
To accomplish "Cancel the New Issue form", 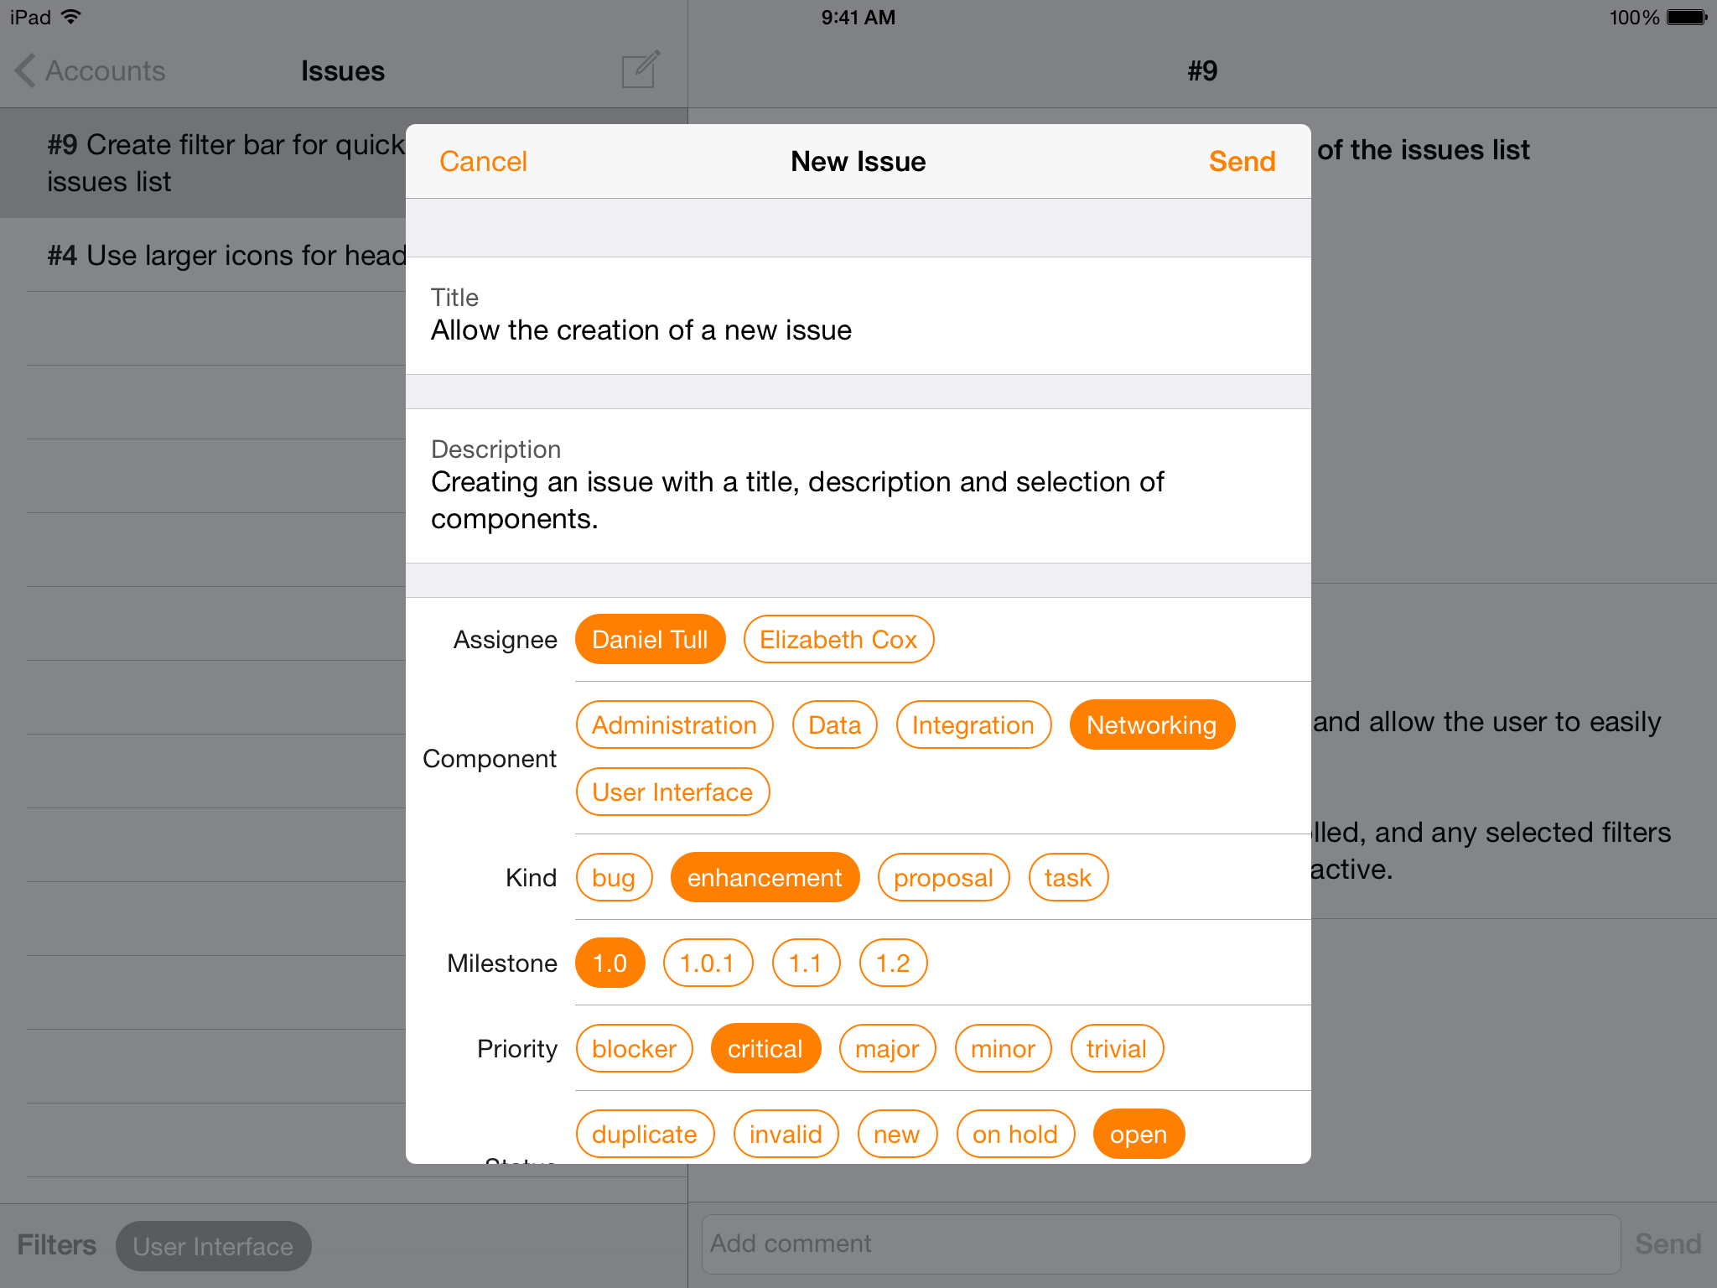I will pos(483,161).
